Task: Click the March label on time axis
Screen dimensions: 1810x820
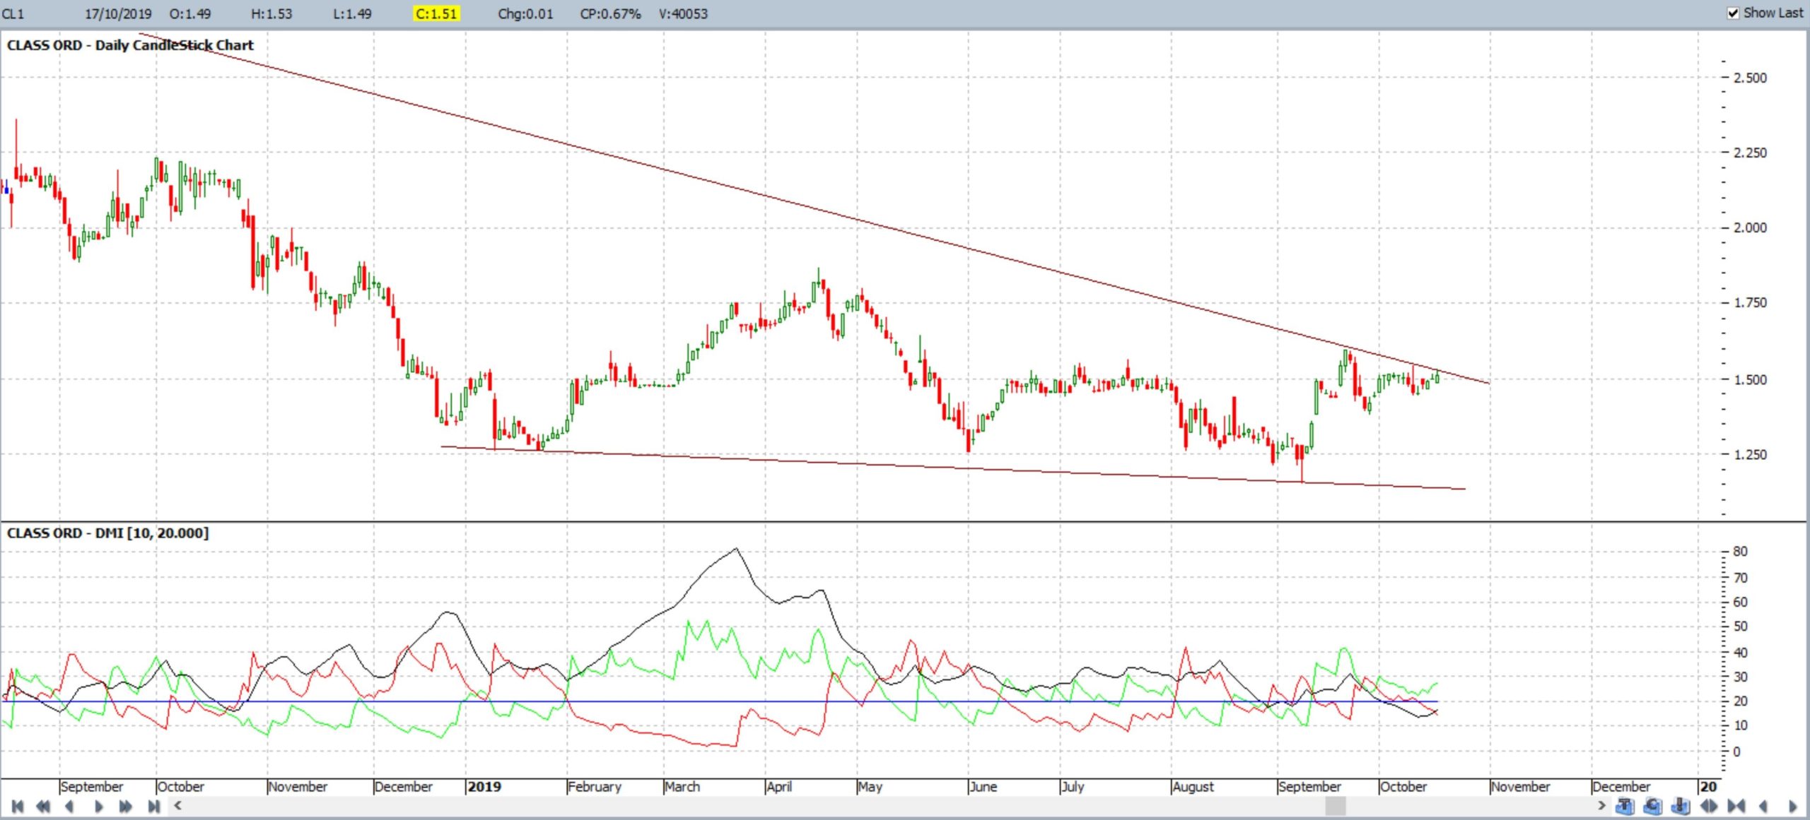Action: coord(682,786)
